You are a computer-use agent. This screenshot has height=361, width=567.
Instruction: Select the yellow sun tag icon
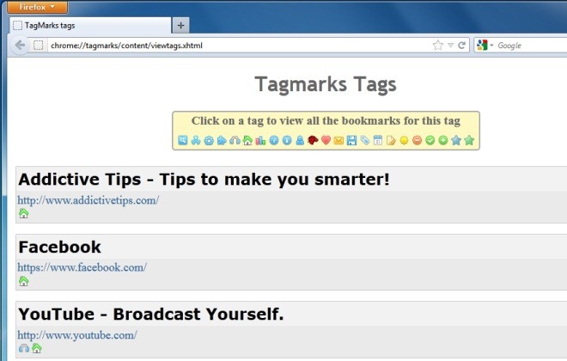pos(404,140)
